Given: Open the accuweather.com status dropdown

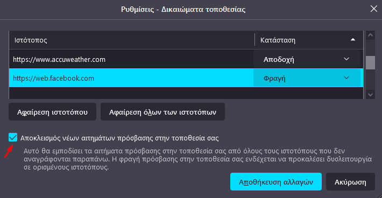Looking at the screenshot, I should [307, 59].
